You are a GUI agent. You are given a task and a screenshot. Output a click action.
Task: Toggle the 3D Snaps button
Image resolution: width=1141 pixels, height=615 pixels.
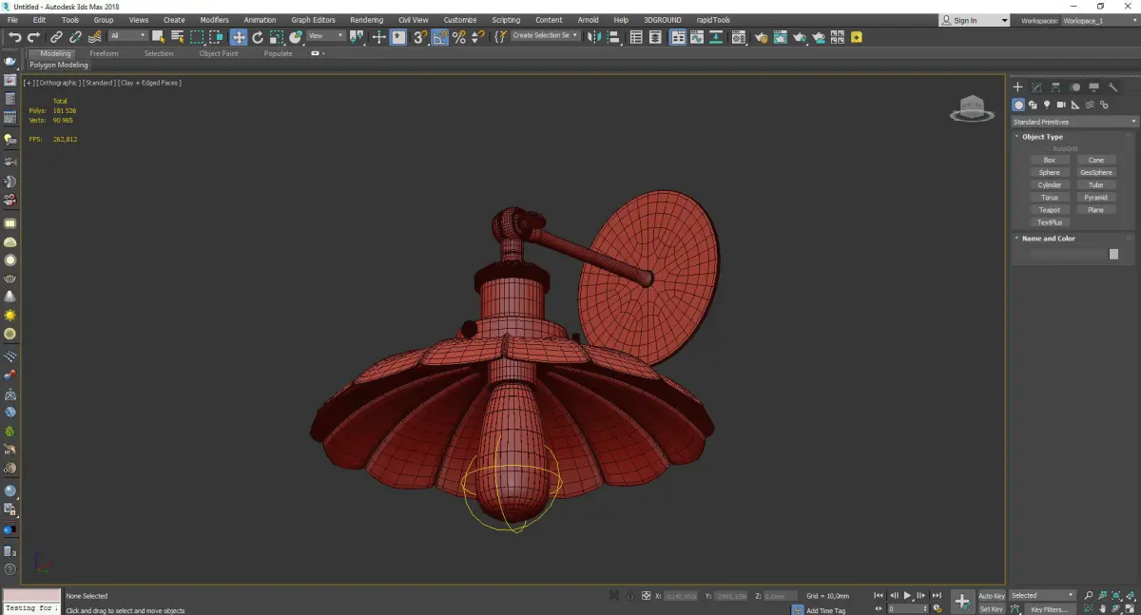(420, 37)
